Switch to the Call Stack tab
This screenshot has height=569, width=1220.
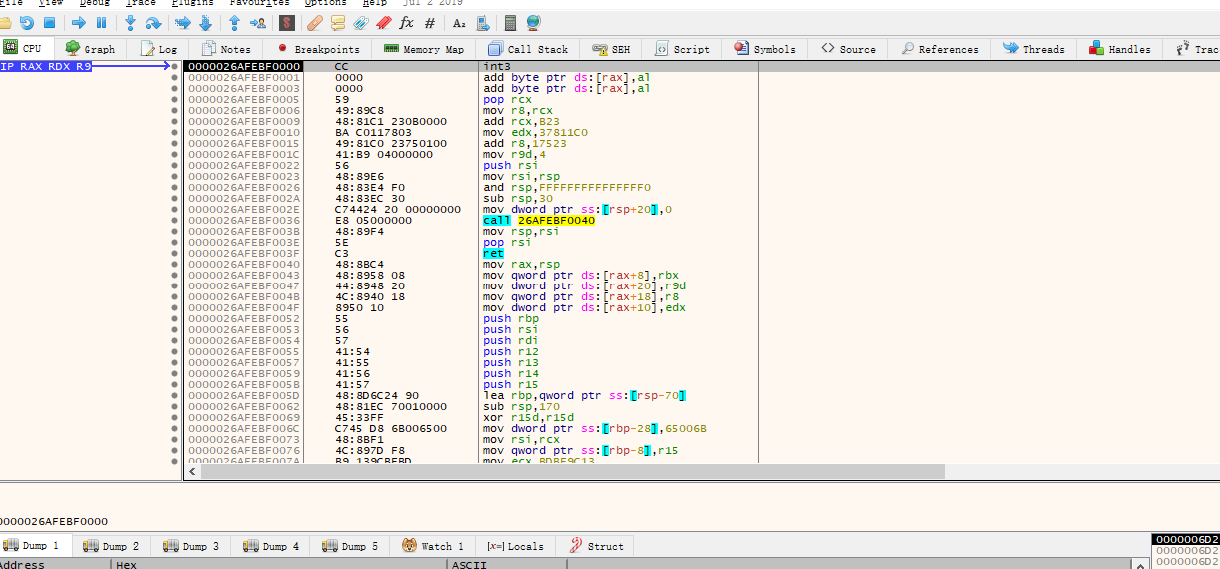528,49
